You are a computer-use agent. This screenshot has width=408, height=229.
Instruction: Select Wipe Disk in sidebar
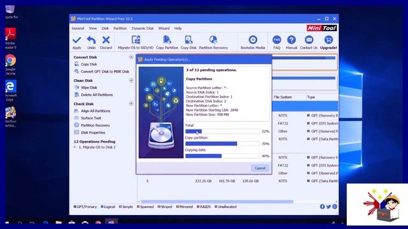[x=89, y=88]
